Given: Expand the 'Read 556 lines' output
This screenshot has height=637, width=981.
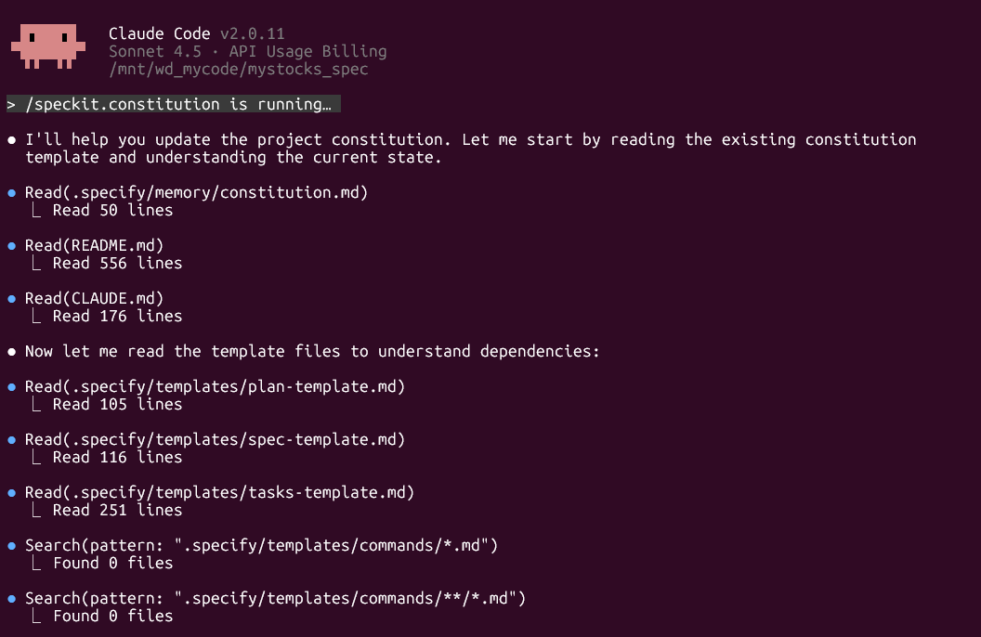Looking at the screenshot, I should [117, 263].
